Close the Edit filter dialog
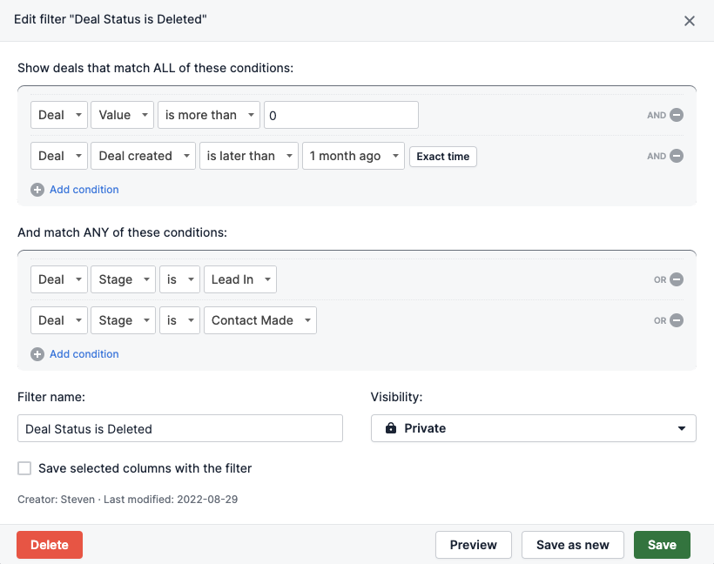The image size is (714, 564). pos(690,21)
